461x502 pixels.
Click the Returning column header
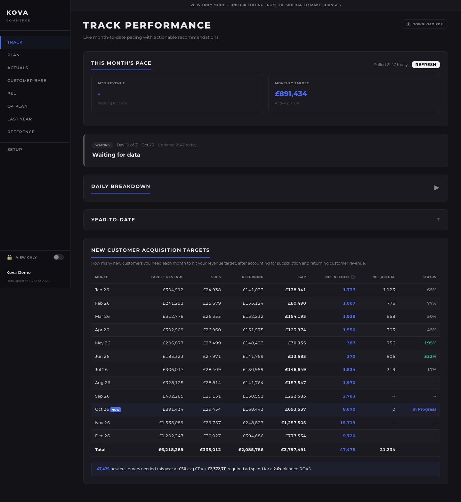coord(253,277)
